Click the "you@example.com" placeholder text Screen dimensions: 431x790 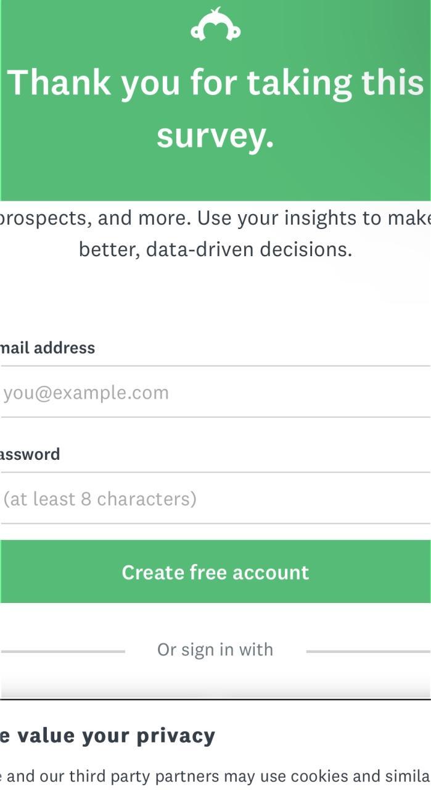pos(86,393)
